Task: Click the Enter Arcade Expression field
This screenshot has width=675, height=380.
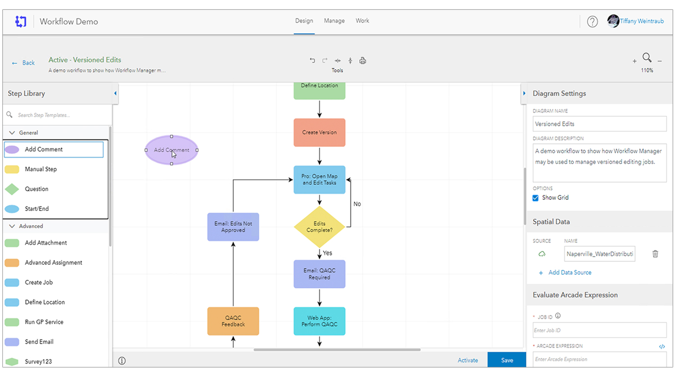Action: point(599,359)
